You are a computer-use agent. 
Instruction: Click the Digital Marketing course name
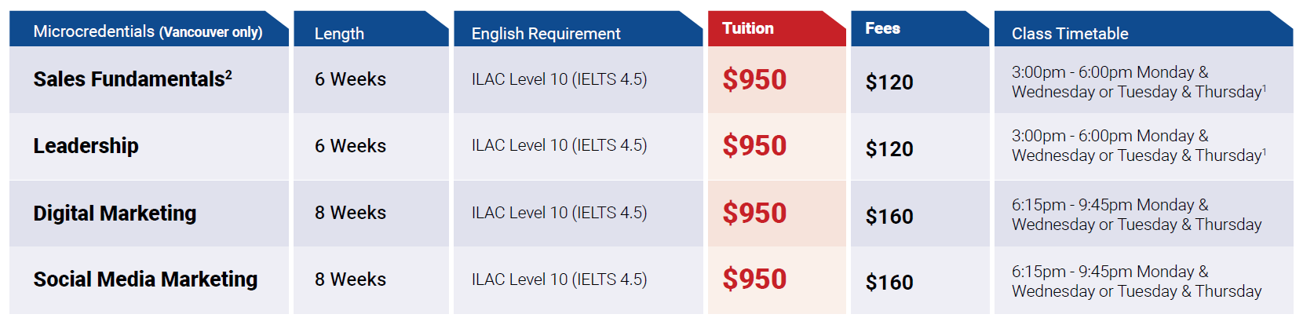tap(115, 214)
